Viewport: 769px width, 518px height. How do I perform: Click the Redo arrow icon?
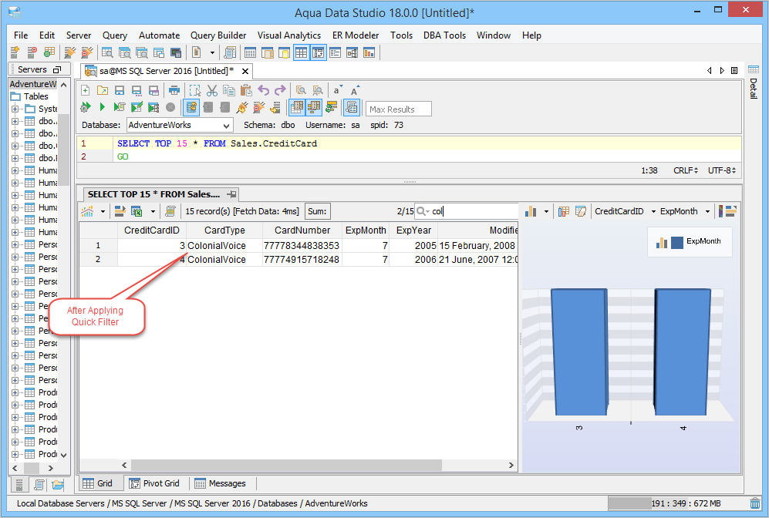(x=280, y=90)
